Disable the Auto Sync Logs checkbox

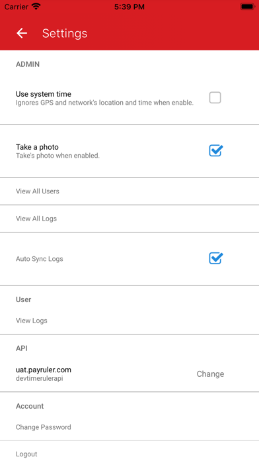(x=216, y=258)
